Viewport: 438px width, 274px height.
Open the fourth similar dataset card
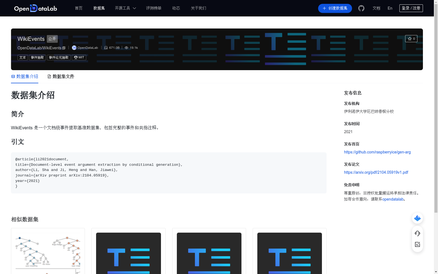coord(290,251)
